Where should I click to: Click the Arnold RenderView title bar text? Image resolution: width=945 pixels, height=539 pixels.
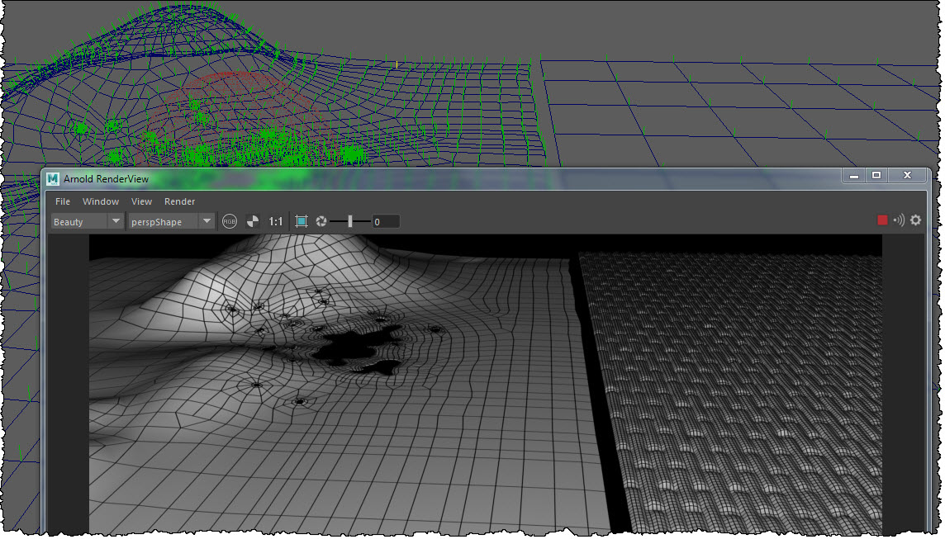click(x=104, y=178)
